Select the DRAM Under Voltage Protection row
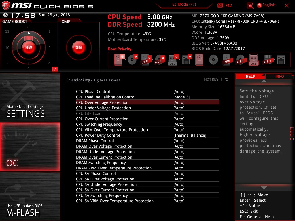 147,152
